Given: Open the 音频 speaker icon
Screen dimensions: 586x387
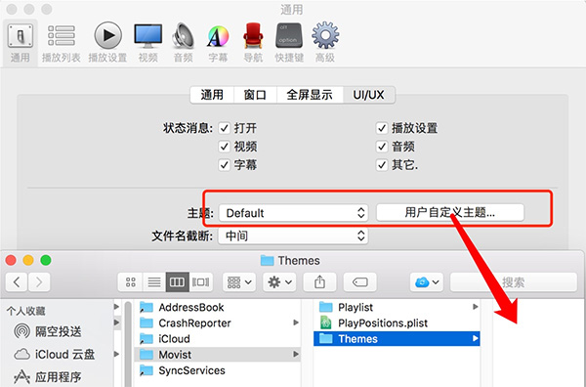Looking at the screenshot, I should [184, 42].
